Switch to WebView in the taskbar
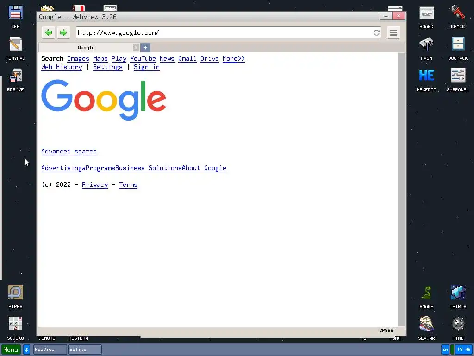 pyautogui.click(x=50, y=350)
